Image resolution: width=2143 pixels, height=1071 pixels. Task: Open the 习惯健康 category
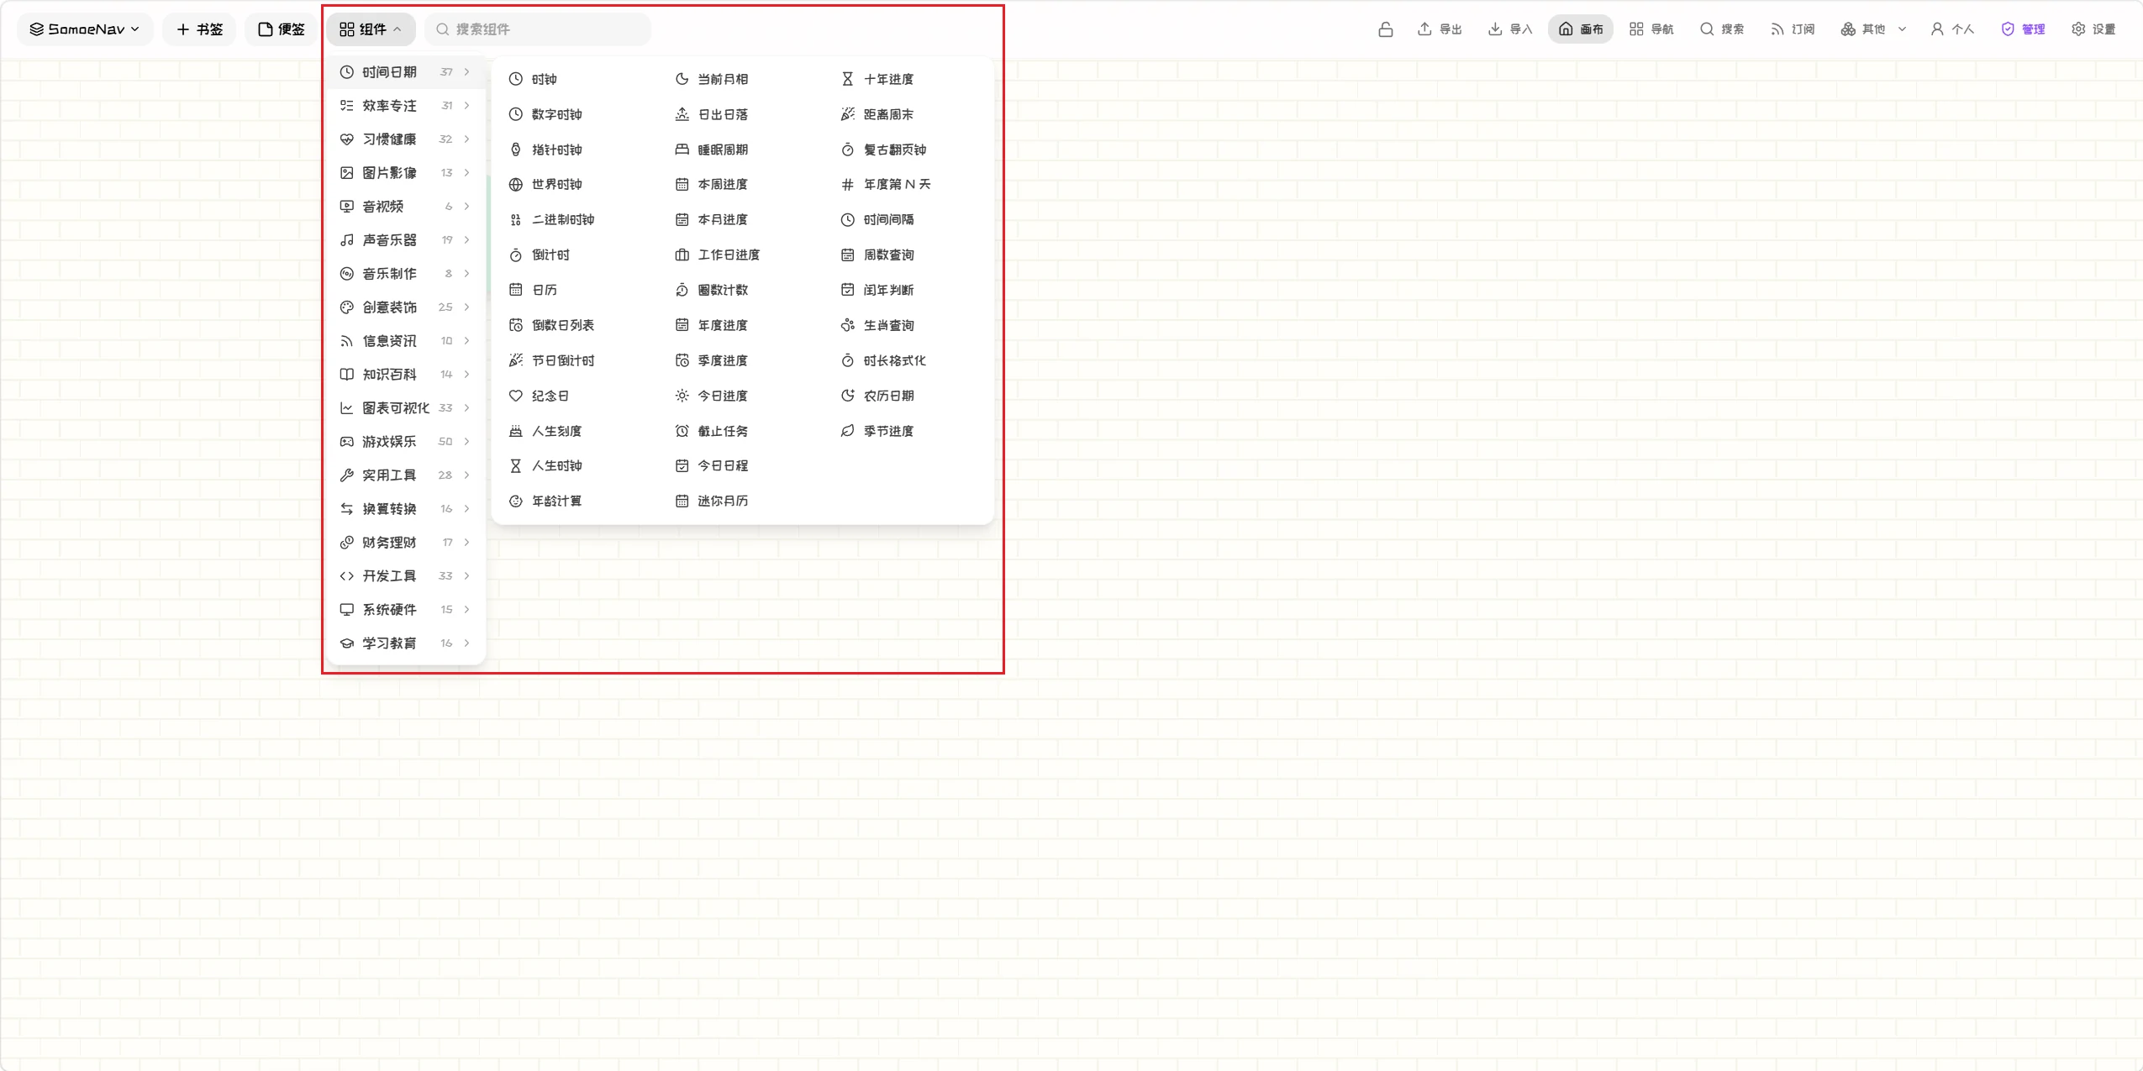[406, 139]
